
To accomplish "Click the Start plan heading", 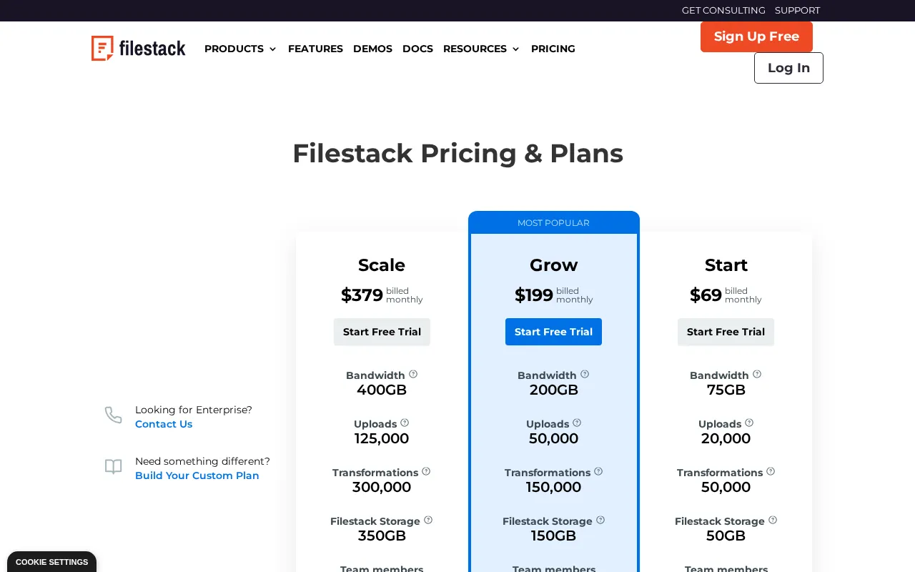I will [x=726, y=265].
